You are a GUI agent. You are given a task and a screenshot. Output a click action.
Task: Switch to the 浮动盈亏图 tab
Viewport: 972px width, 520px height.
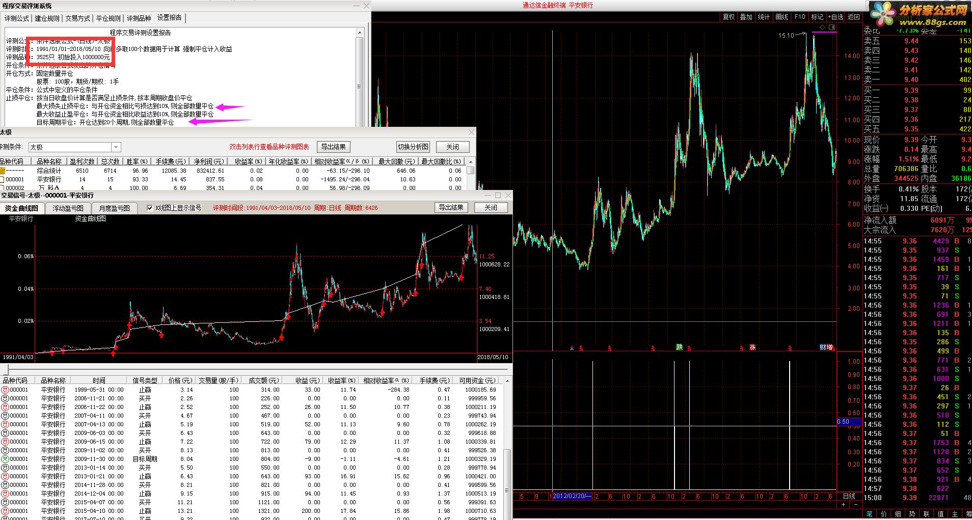pos(68,208)
